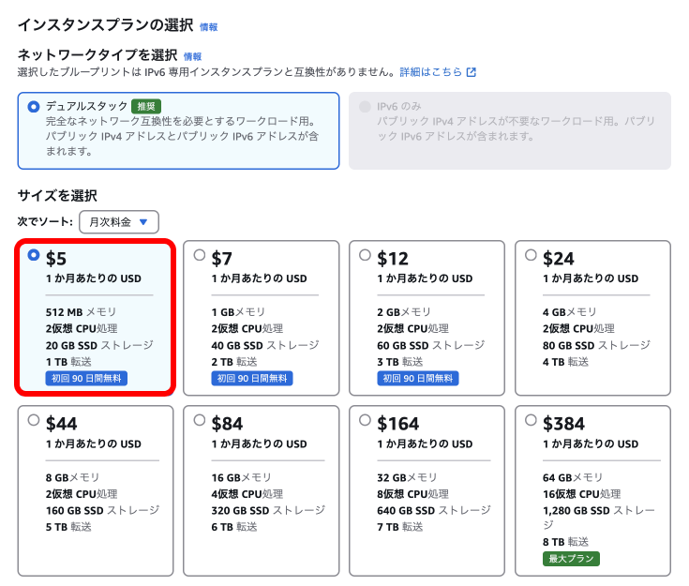Open the 月次料金 sort dropdown

pyautogui.click(x=119, y=222)
